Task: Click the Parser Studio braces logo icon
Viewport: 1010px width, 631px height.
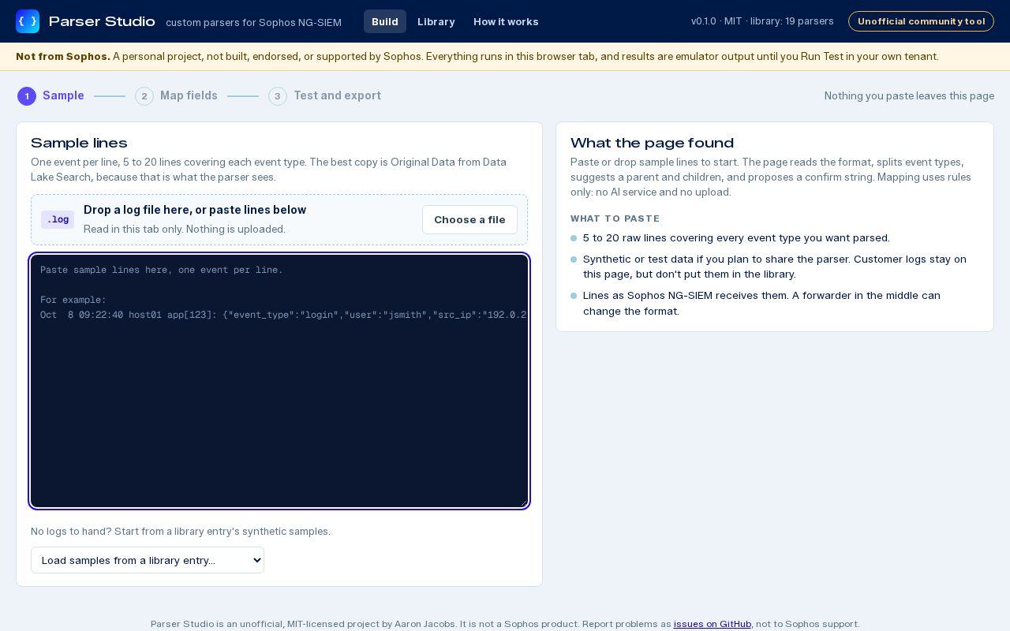Action: [28, 21]
